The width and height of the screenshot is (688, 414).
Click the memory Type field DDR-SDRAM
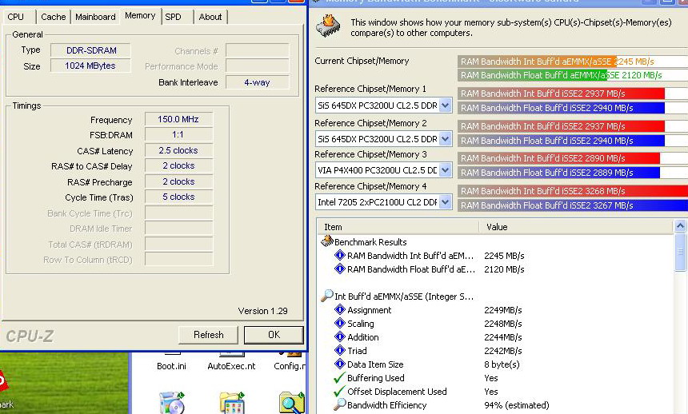[90, 50]
